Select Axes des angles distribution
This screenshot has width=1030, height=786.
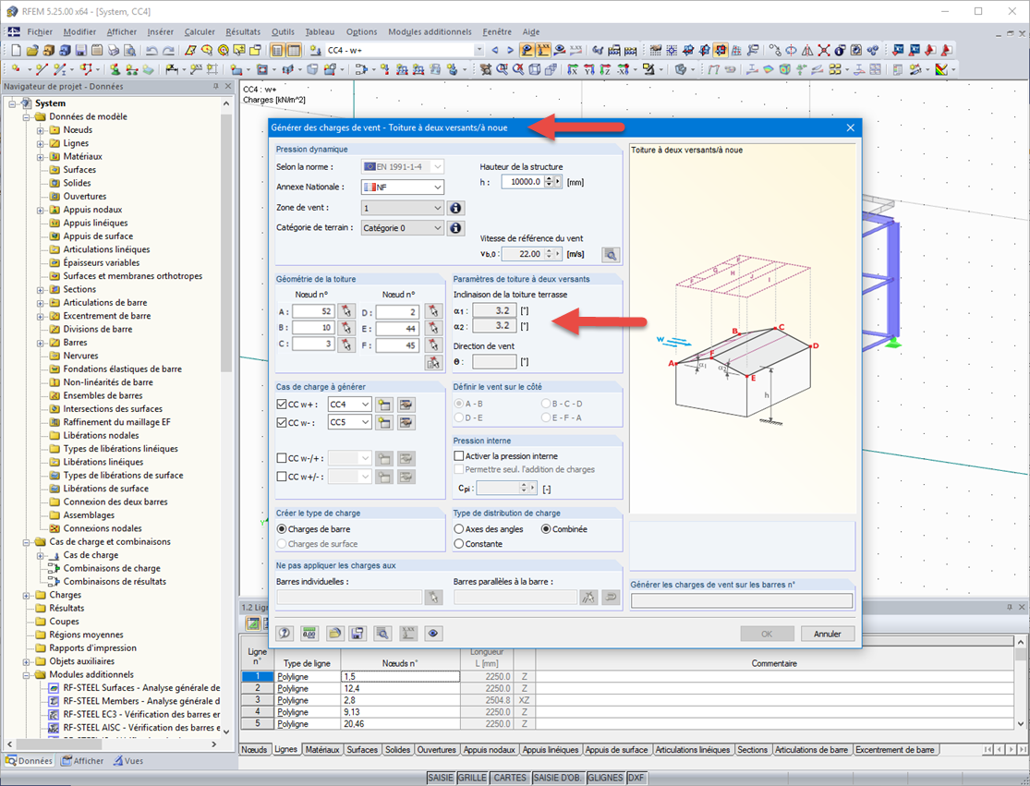459,528
